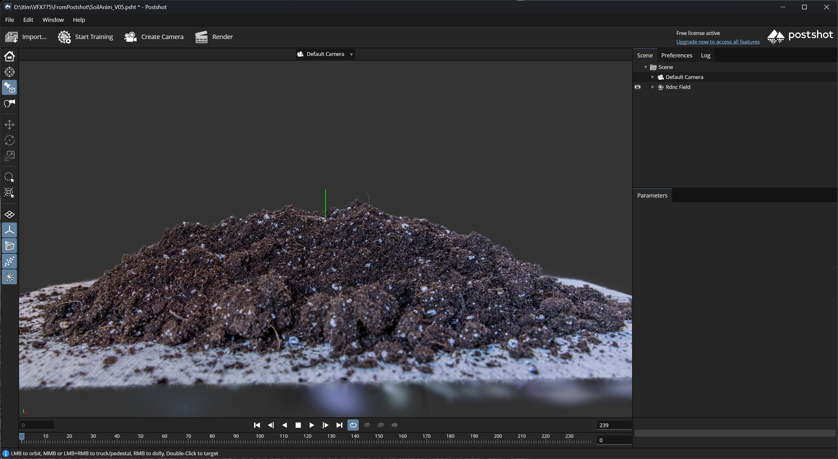Viewport: 838px width, 459px height.
Task: Toggle the grid plane display
Action: [x=9, y=215]
